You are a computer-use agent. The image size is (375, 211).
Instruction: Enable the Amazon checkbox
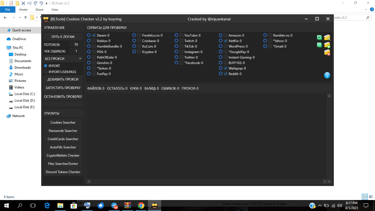(226, 35)
